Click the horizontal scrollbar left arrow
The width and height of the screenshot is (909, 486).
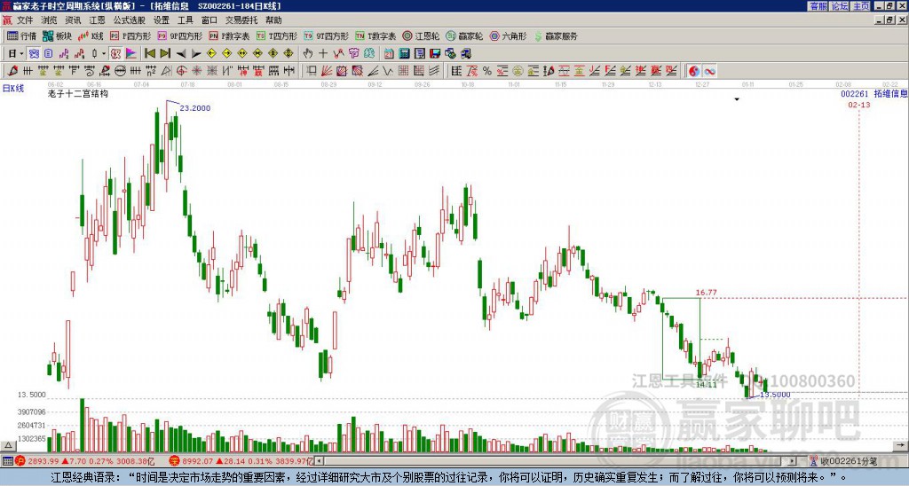point(320,461)
